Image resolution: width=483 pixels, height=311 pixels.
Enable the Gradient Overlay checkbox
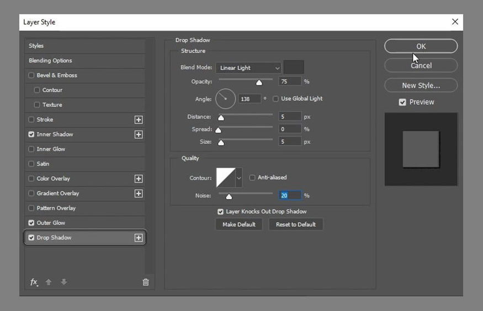click(x=31, y=193)
